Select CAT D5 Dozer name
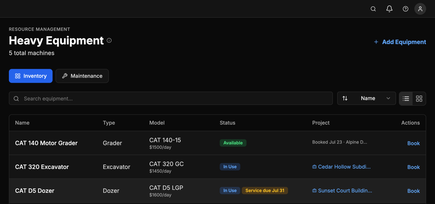This screenshot has height=204, width=435. [x=35, y=191]
